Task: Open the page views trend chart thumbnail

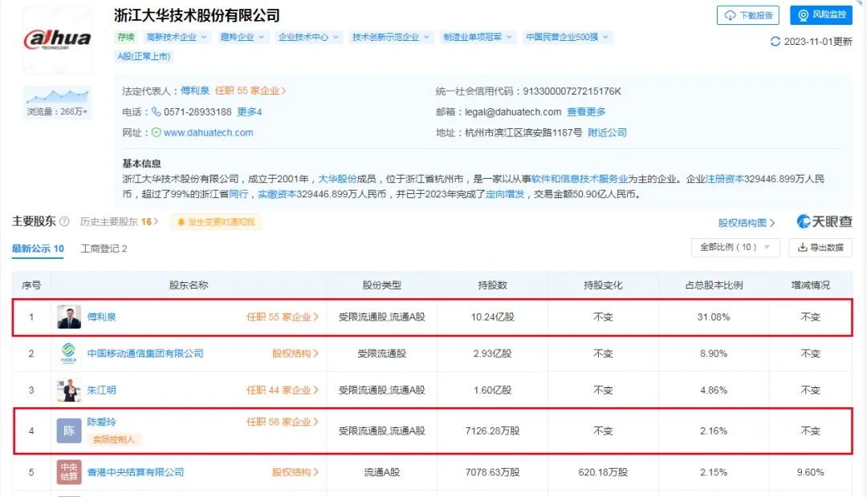Action: click(57, 97)
